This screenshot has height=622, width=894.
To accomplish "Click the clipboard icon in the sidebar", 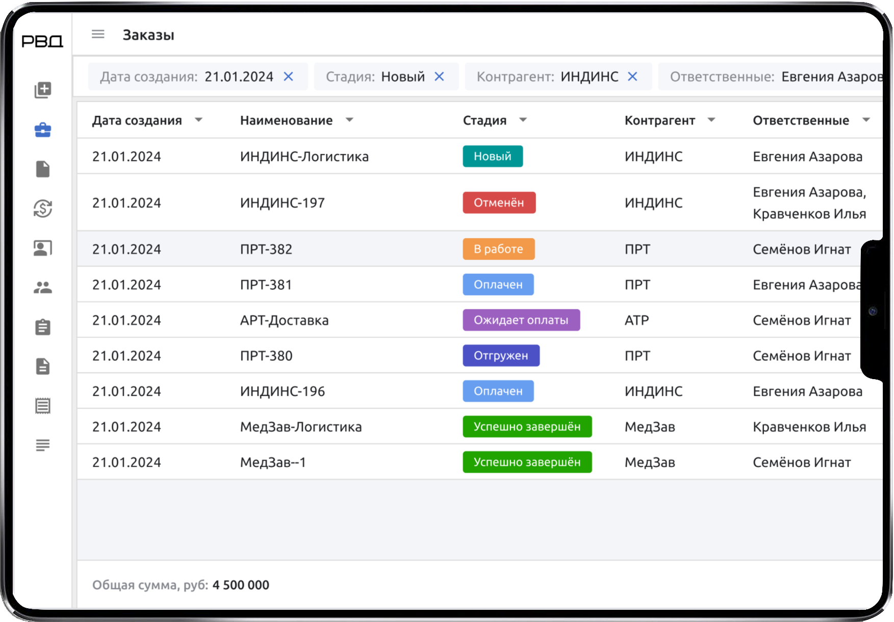I will (43, 327).
